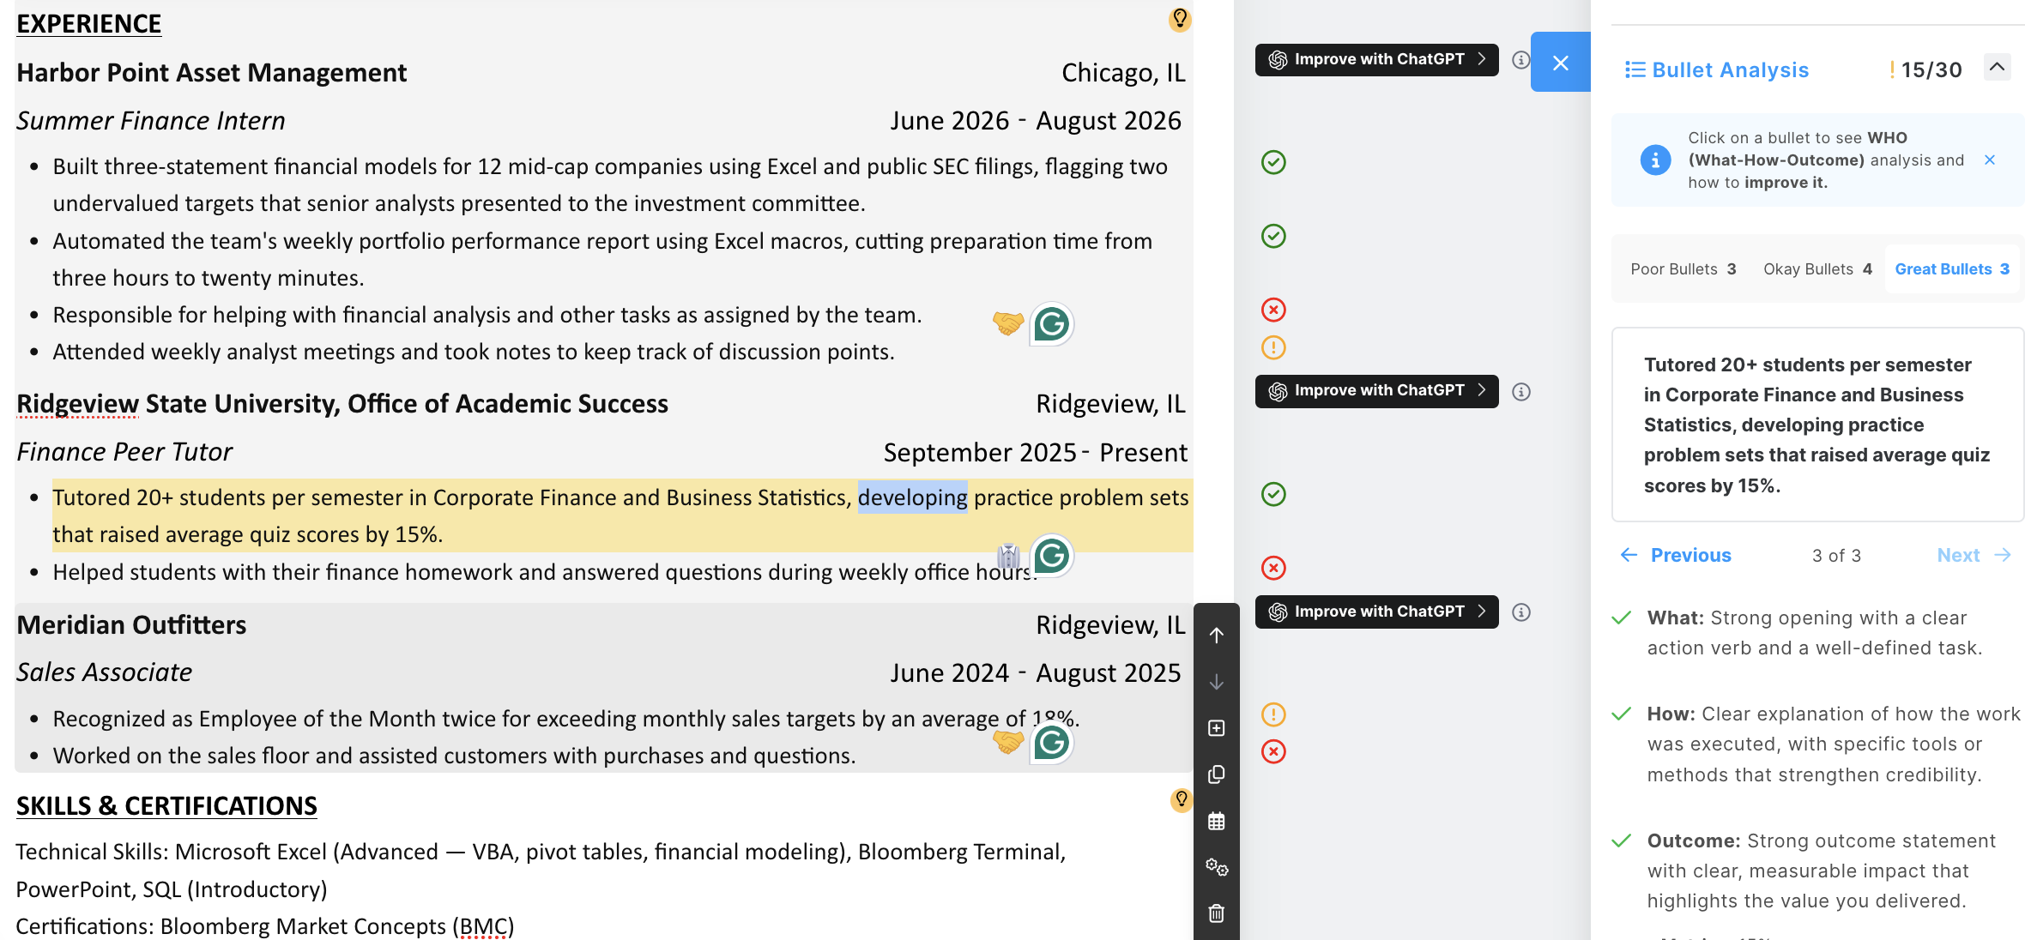The height and width of the screenshot is (940, 2025).
Task: Click the info icon beside top Improve with ChatGPT
Action: 1520,60
